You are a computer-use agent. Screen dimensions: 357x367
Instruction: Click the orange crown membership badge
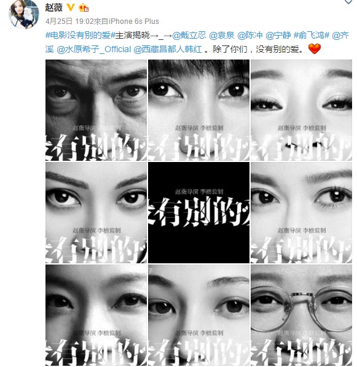coord(84,8)
